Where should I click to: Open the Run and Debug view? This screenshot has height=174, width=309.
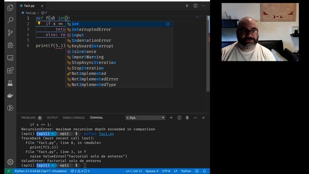tap(10, 45)
